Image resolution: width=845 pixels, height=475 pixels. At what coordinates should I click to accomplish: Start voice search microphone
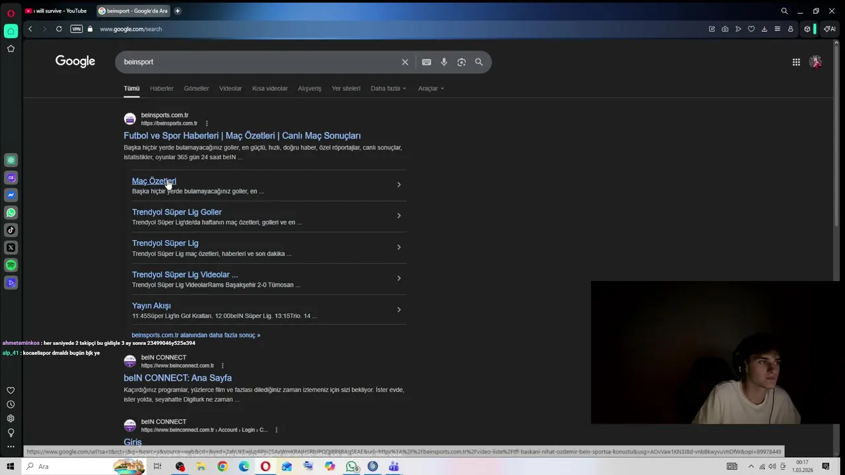444,62
